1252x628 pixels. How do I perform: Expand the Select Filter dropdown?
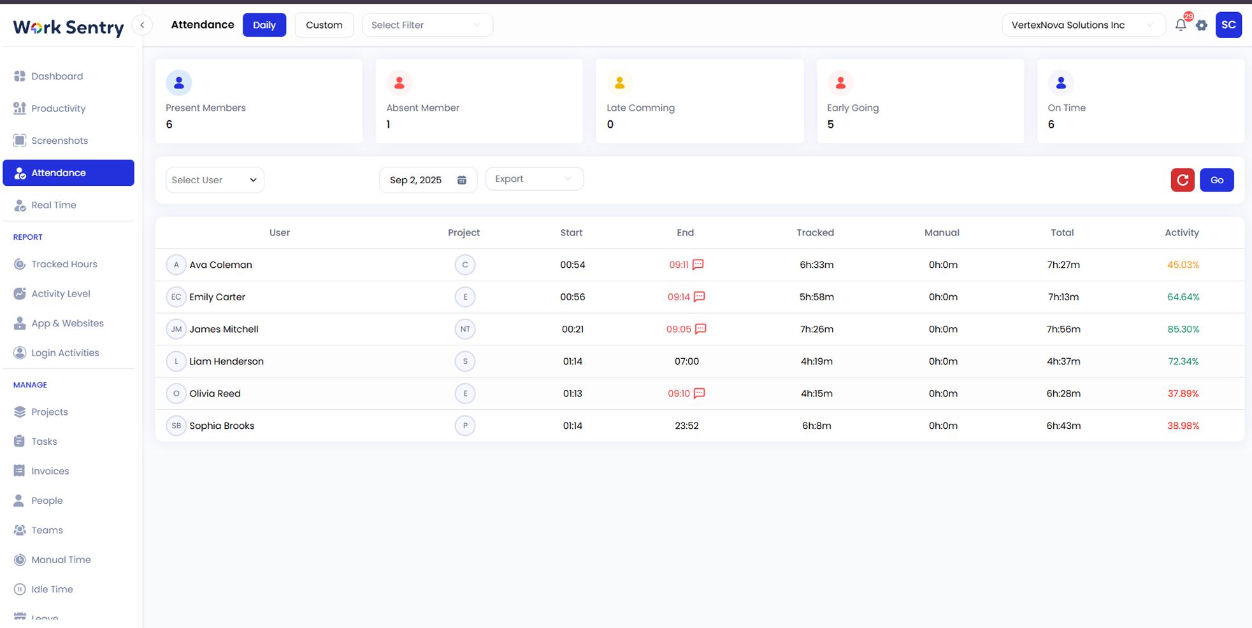coord(427,25)
